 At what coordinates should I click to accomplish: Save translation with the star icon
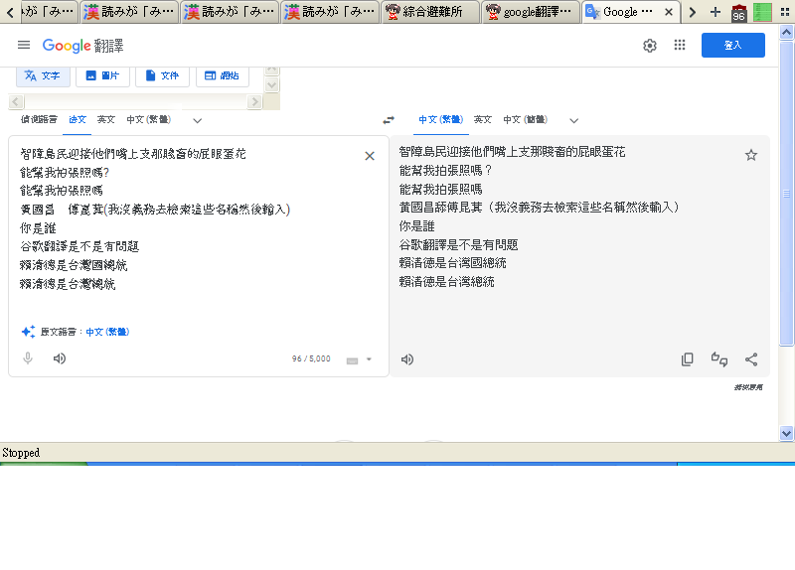point(751,155)
